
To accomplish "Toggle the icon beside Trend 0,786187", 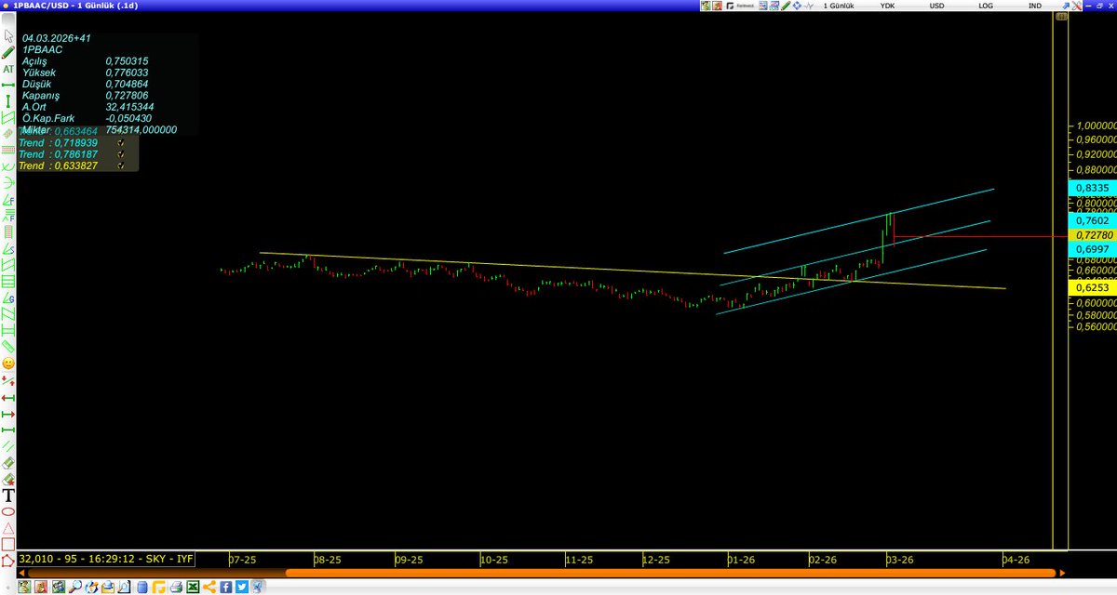I will tap(120, 154).
